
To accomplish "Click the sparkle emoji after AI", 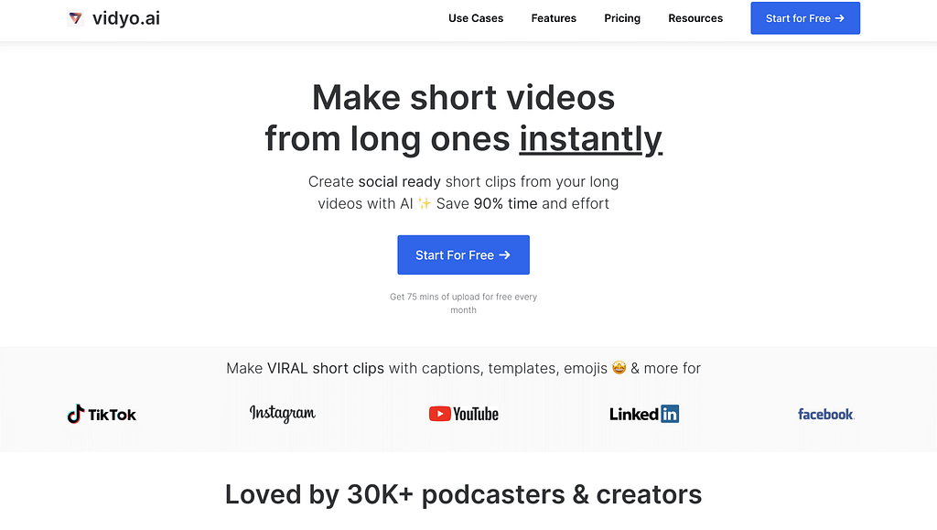I will point(425,204).
